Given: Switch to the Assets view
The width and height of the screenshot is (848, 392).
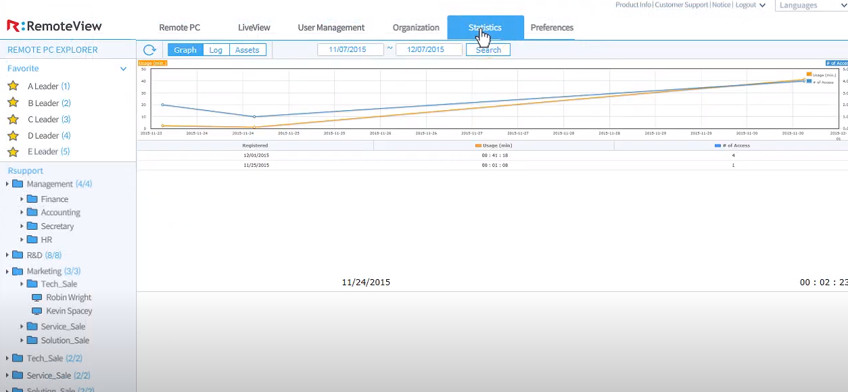Looking at the screenshot, I should click(248, 50).
